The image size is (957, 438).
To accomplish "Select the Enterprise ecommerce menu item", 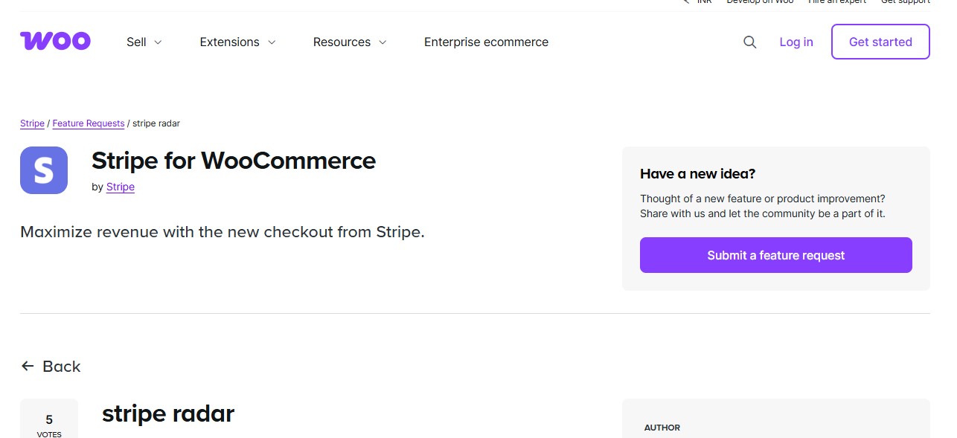I will pyautogui.click(x=486, y=42).
